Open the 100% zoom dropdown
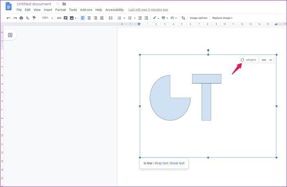This screenshot has width=287, height=187. (x=47, y=18)
